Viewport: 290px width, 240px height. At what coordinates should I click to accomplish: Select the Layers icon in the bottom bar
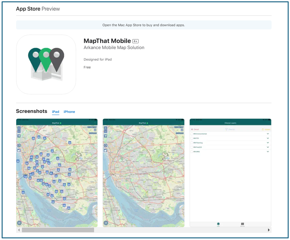[x=218, y=224]
